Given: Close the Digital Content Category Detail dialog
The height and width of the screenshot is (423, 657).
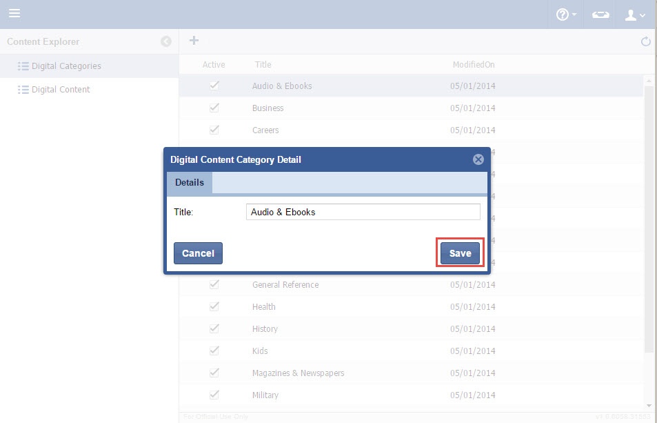Looking at the screenshot, I should [x=478, y=159].
